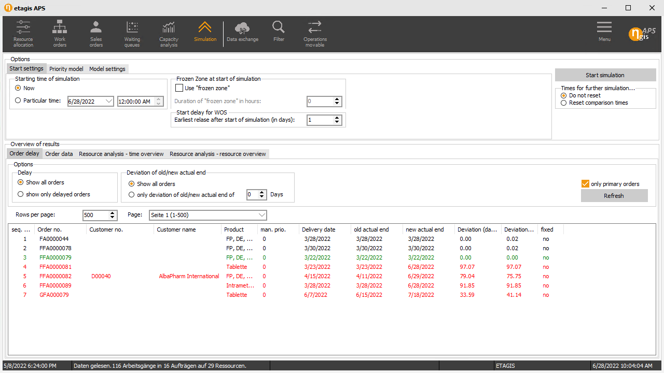Select Show all orders under Deviation
Screen dimensions: 664x373
pyautogui.click(x=132, y=184)
